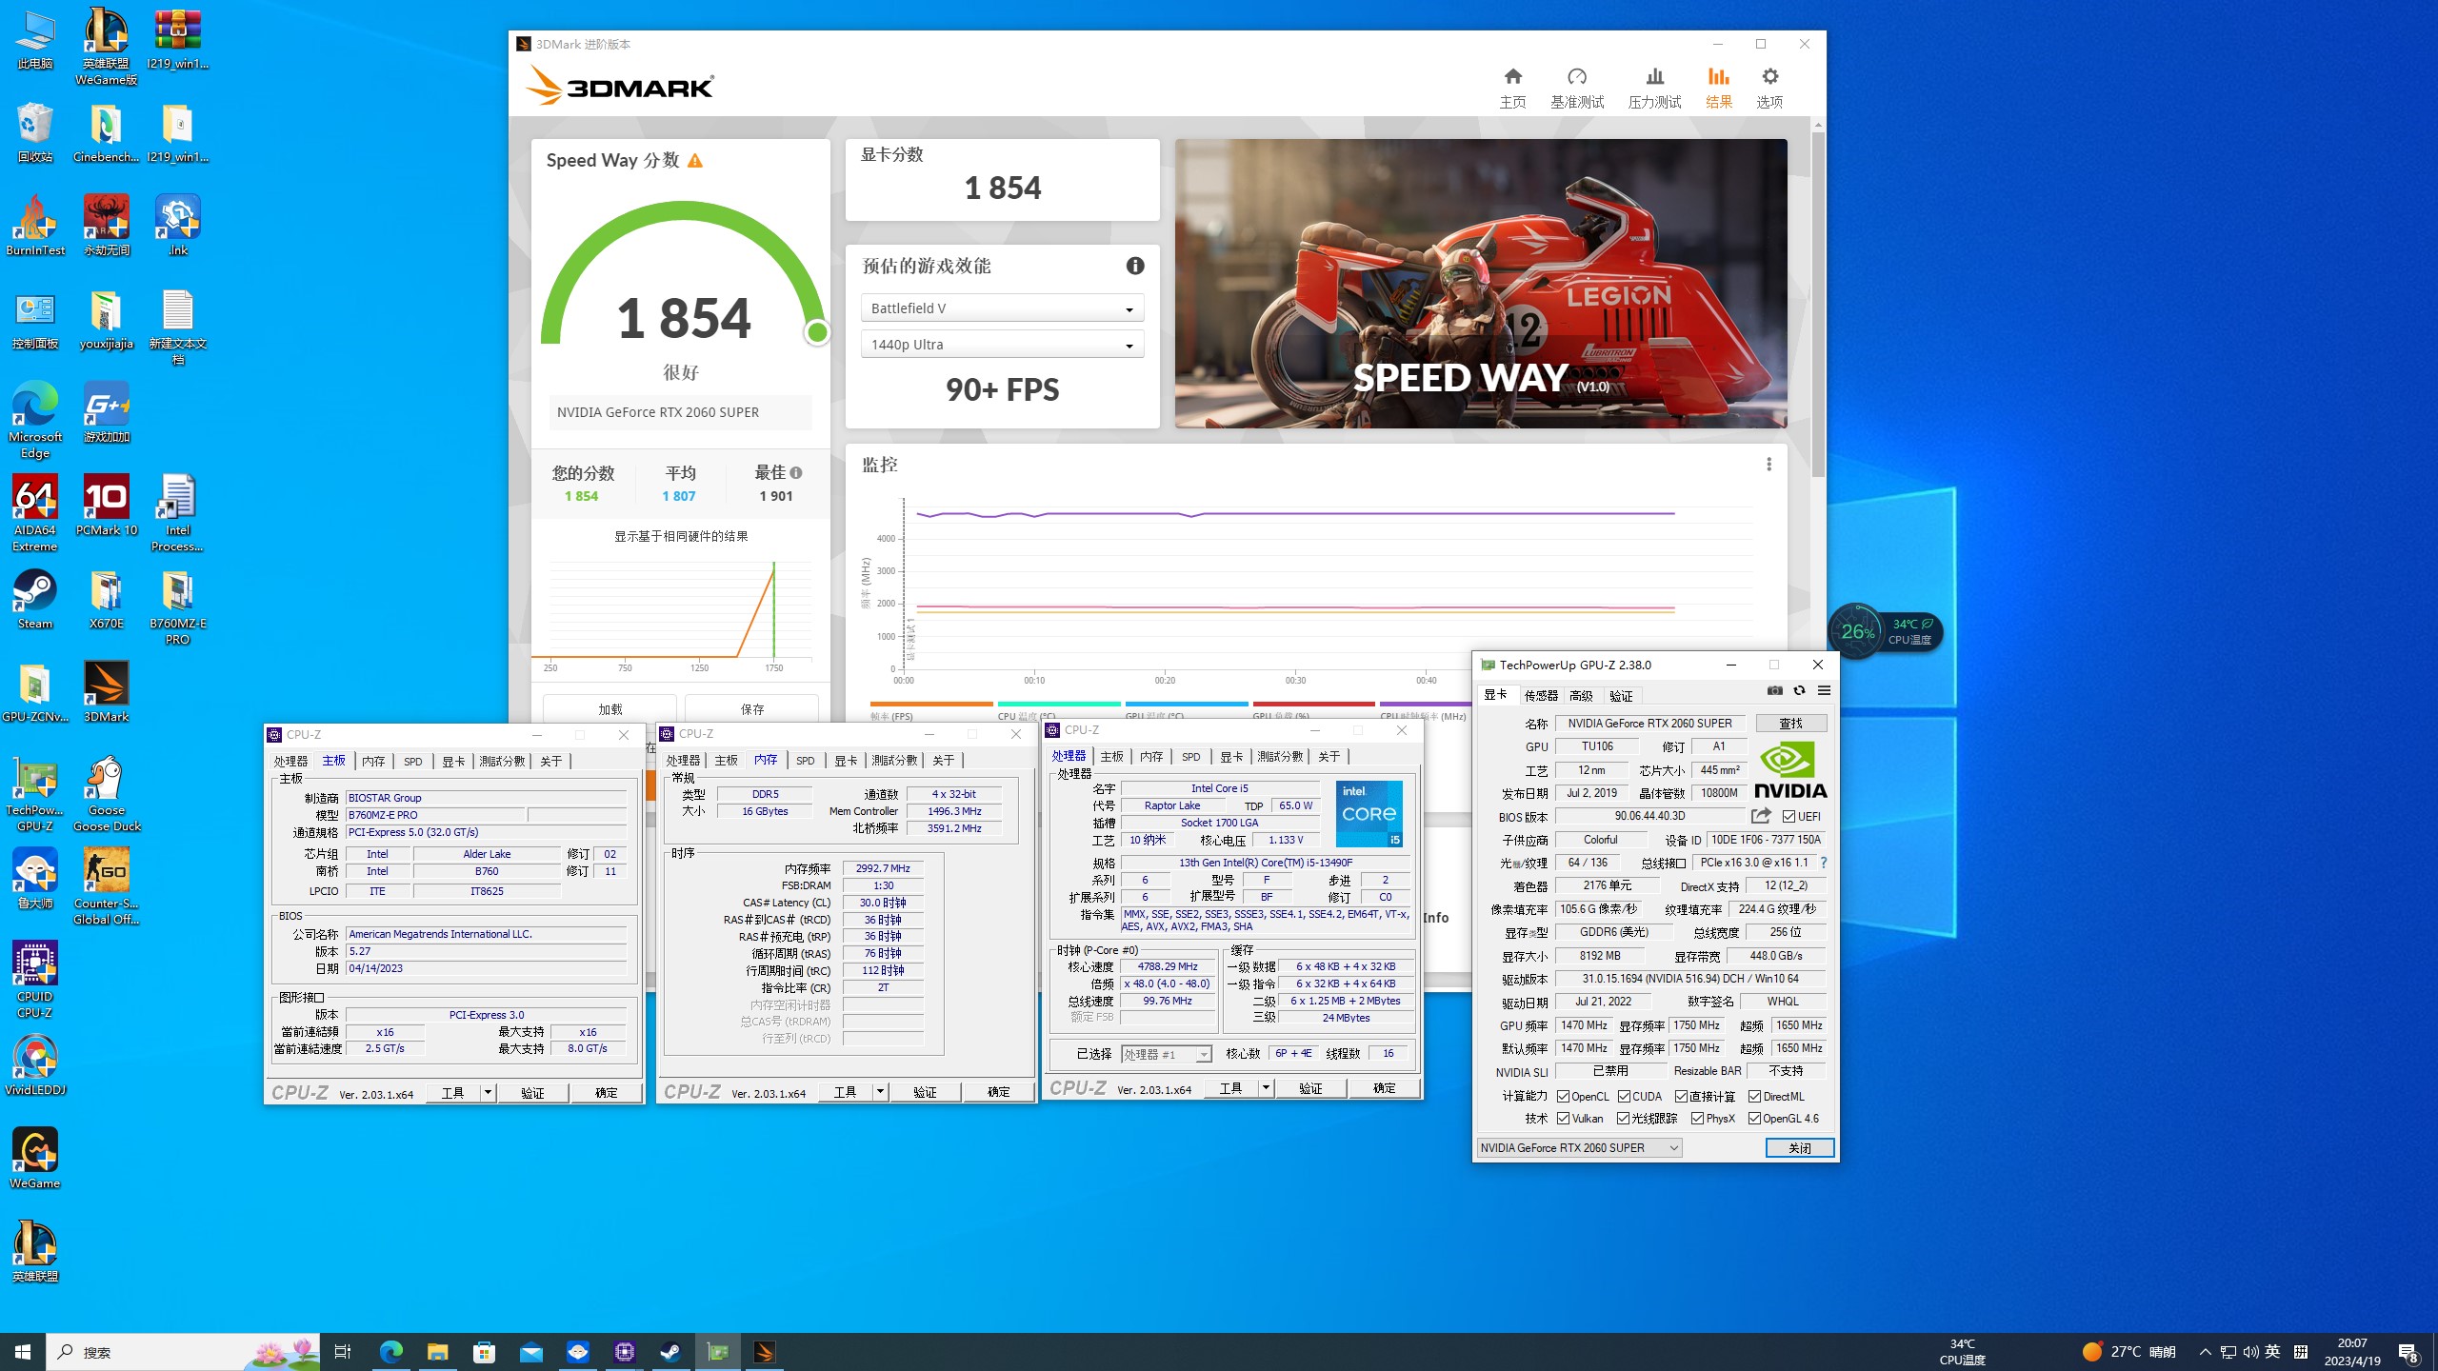Open the processor #1 selection dropdown in CPU-Z
The width and height of the screenshot is (2438, 1371).
(x=1166, y=1054)
